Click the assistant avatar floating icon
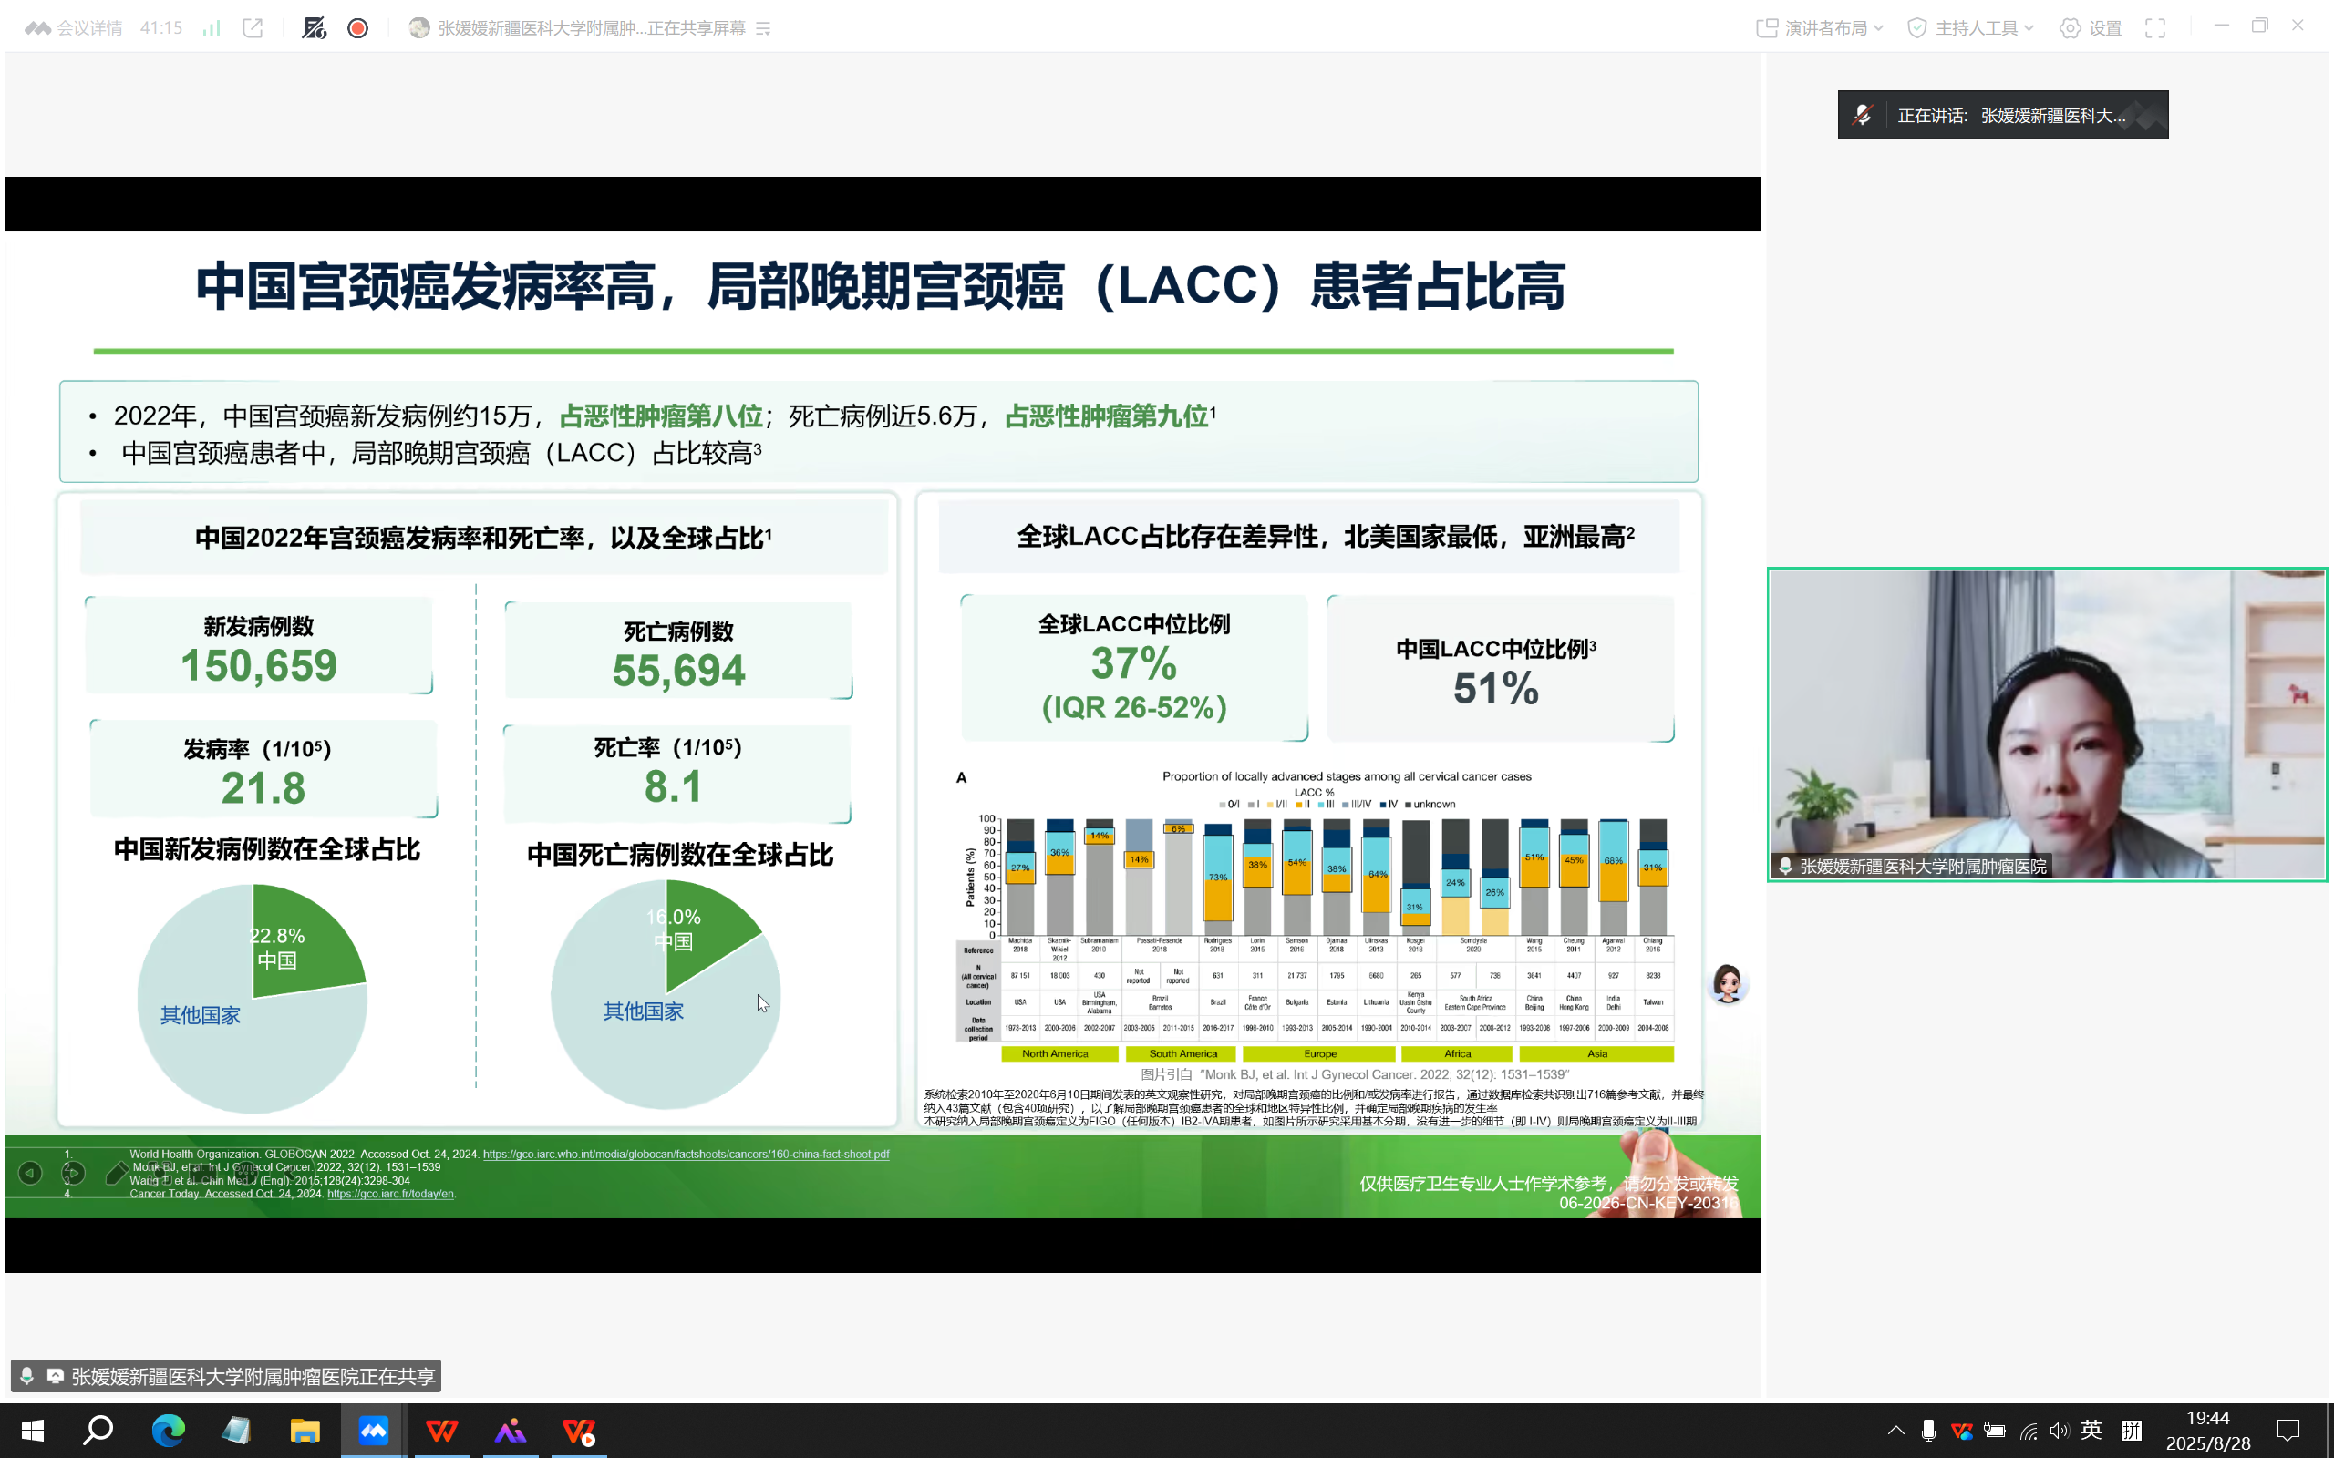The width and height of the screenshot is (2334, 1458). (x=1728, y=983)
